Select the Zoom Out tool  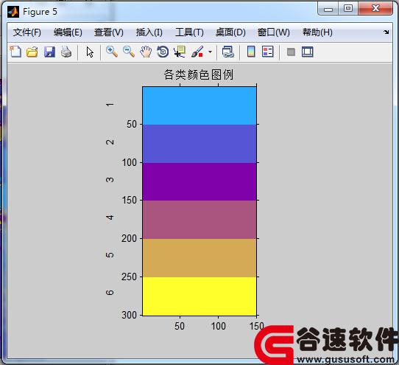coord(129,52)
